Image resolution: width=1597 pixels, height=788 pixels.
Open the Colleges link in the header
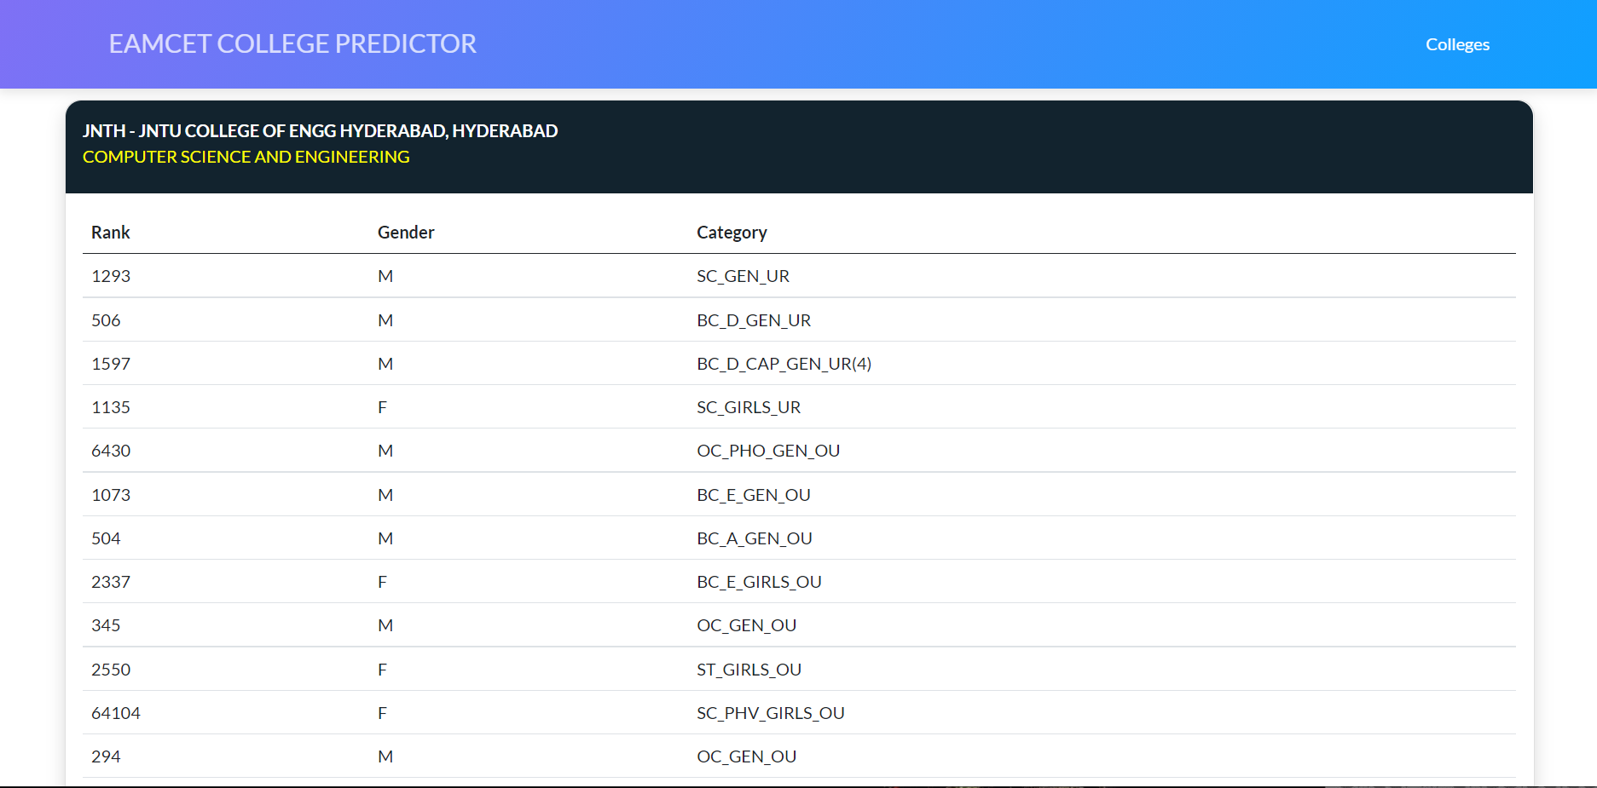tap(1457, 44)
